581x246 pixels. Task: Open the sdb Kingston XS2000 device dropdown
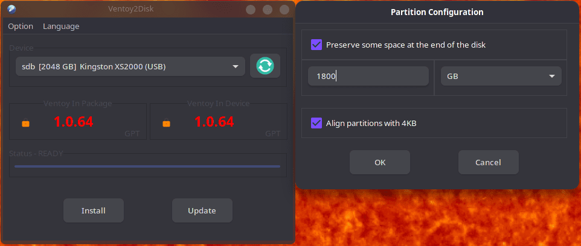pyautogui.click(x=130, y=66)
